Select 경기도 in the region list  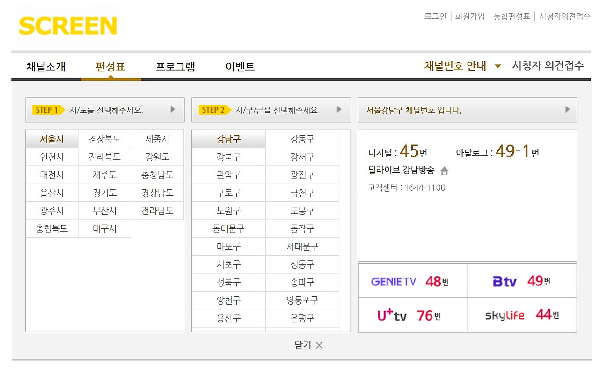[105, 193]
